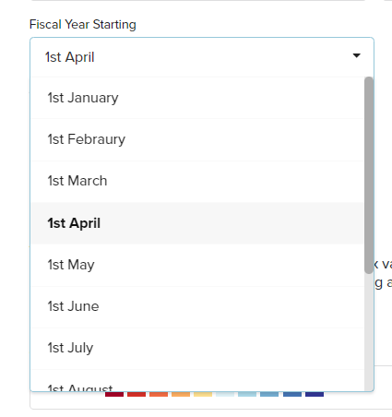Click the partially visible 1st August option
The height and width of the screenshot is (417, 392).
click(x=197, y=381)
